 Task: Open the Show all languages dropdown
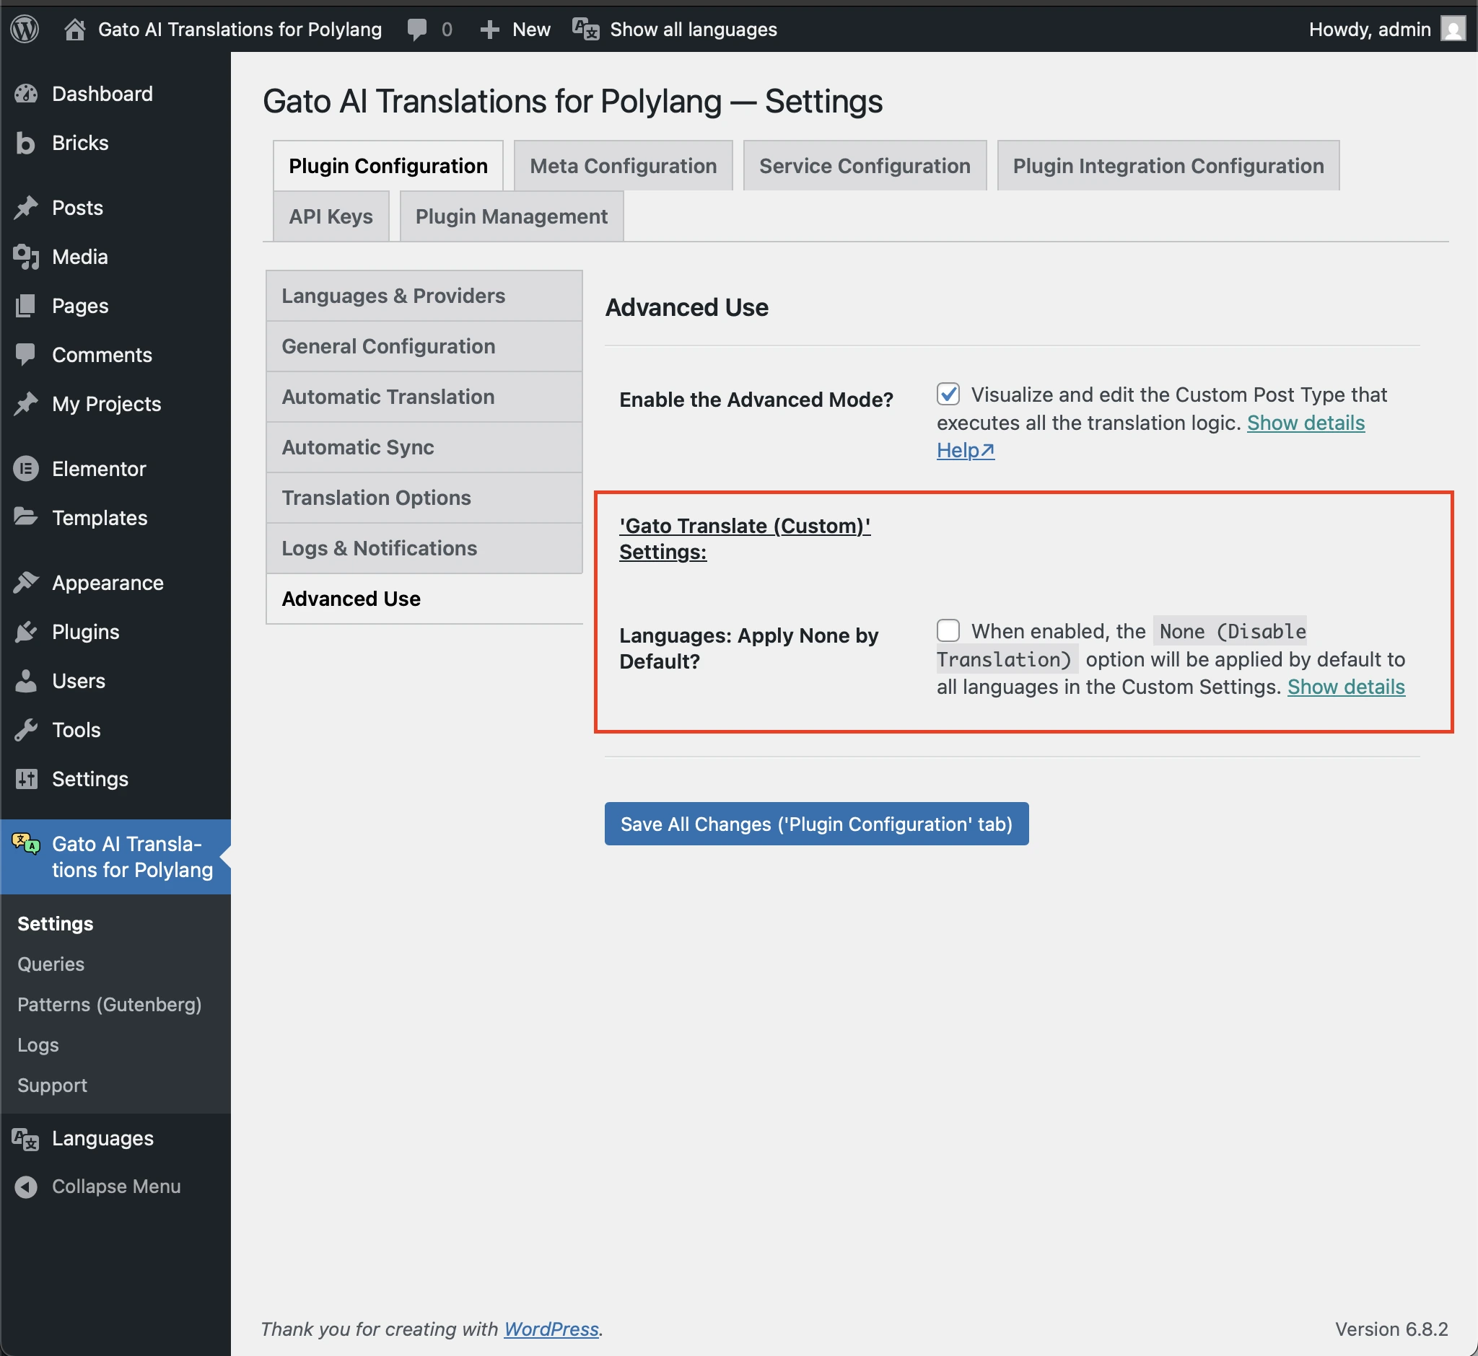click(691, 29)
